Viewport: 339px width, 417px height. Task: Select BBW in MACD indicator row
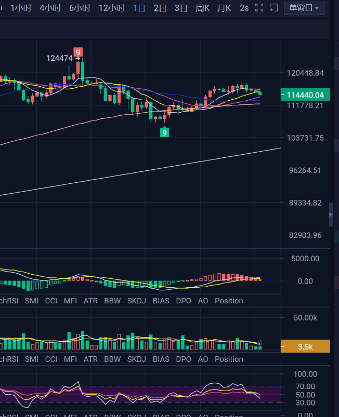[112, 301]
